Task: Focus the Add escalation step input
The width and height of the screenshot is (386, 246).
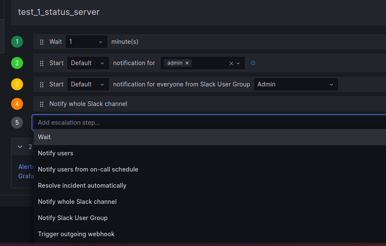Action: point(209,123)
